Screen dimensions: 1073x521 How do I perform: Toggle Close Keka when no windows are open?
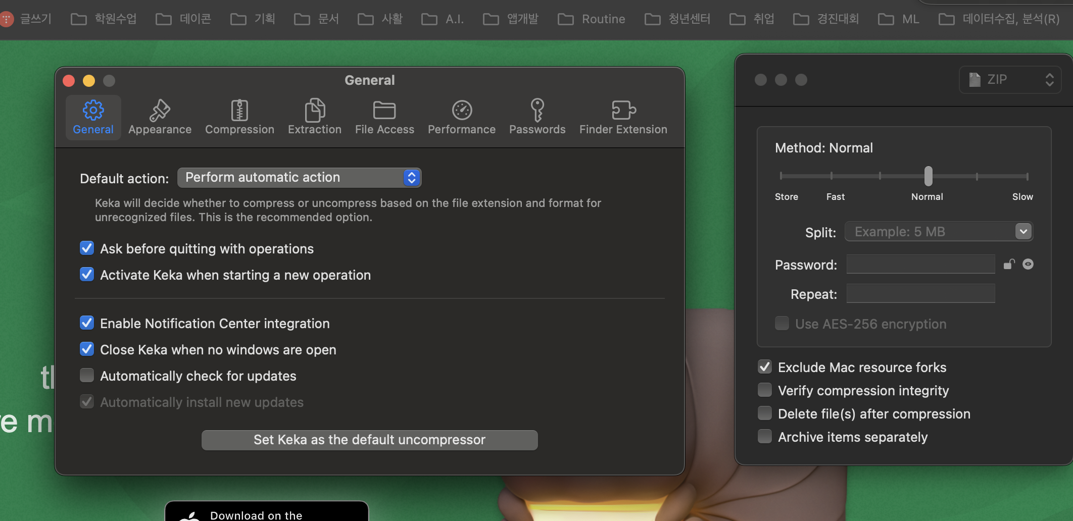point(87,349)
